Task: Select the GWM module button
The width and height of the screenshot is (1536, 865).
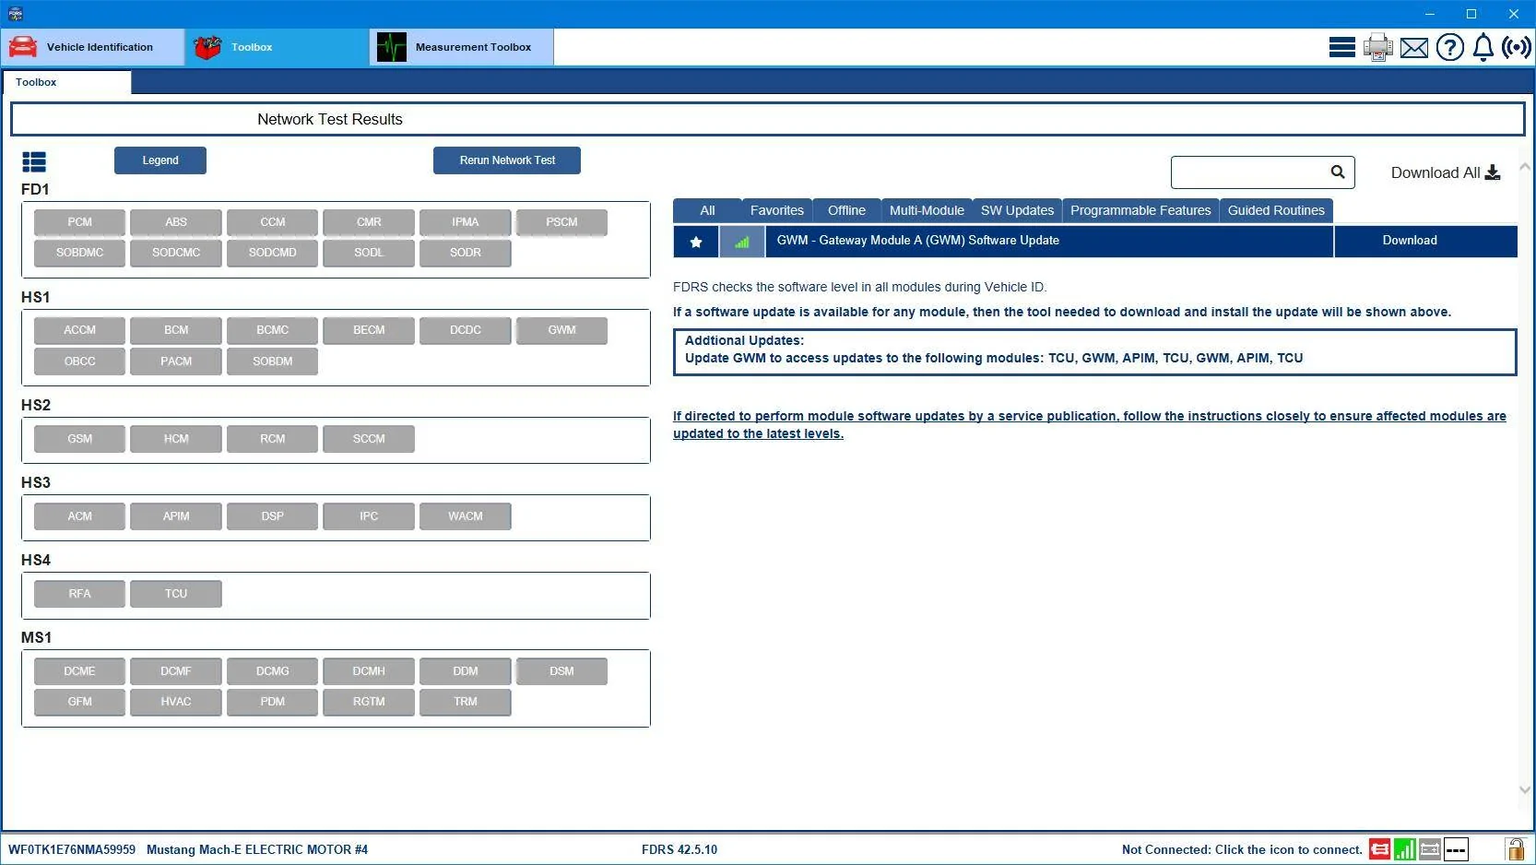Action: tap(561, 330)
